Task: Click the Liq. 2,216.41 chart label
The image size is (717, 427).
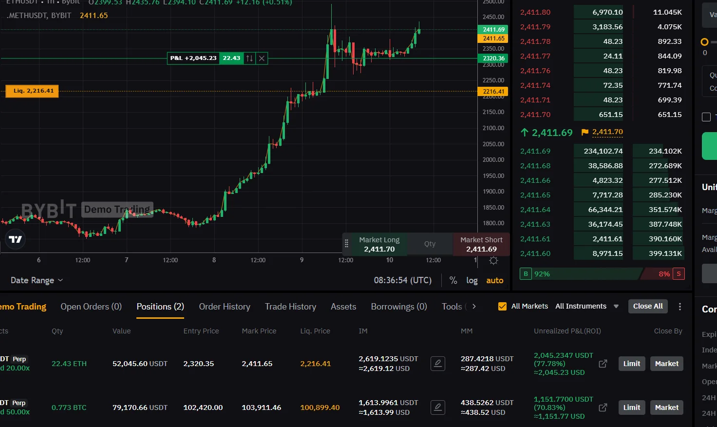Action: tap(32, 91)
